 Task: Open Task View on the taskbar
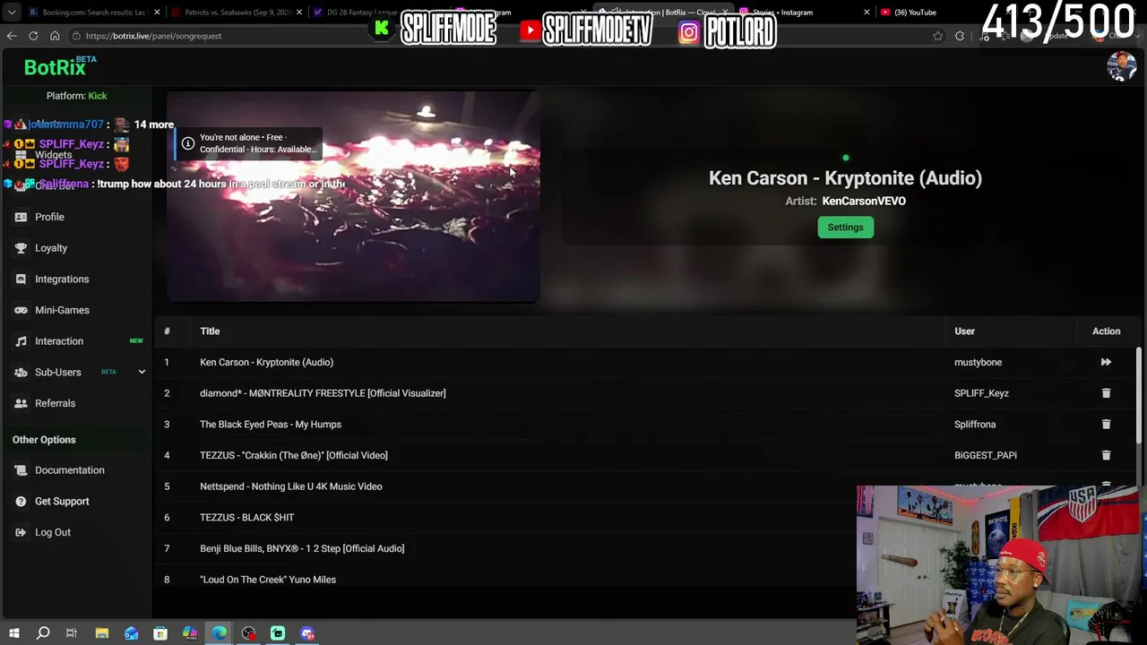pyautogui.click(x=72, y=633)
